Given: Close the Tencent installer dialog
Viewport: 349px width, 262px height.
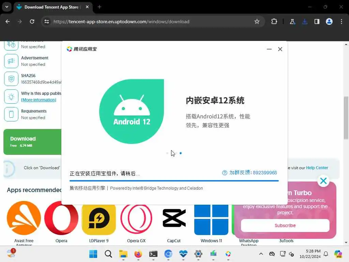Looking at the screenshot, I should [280, 49].
